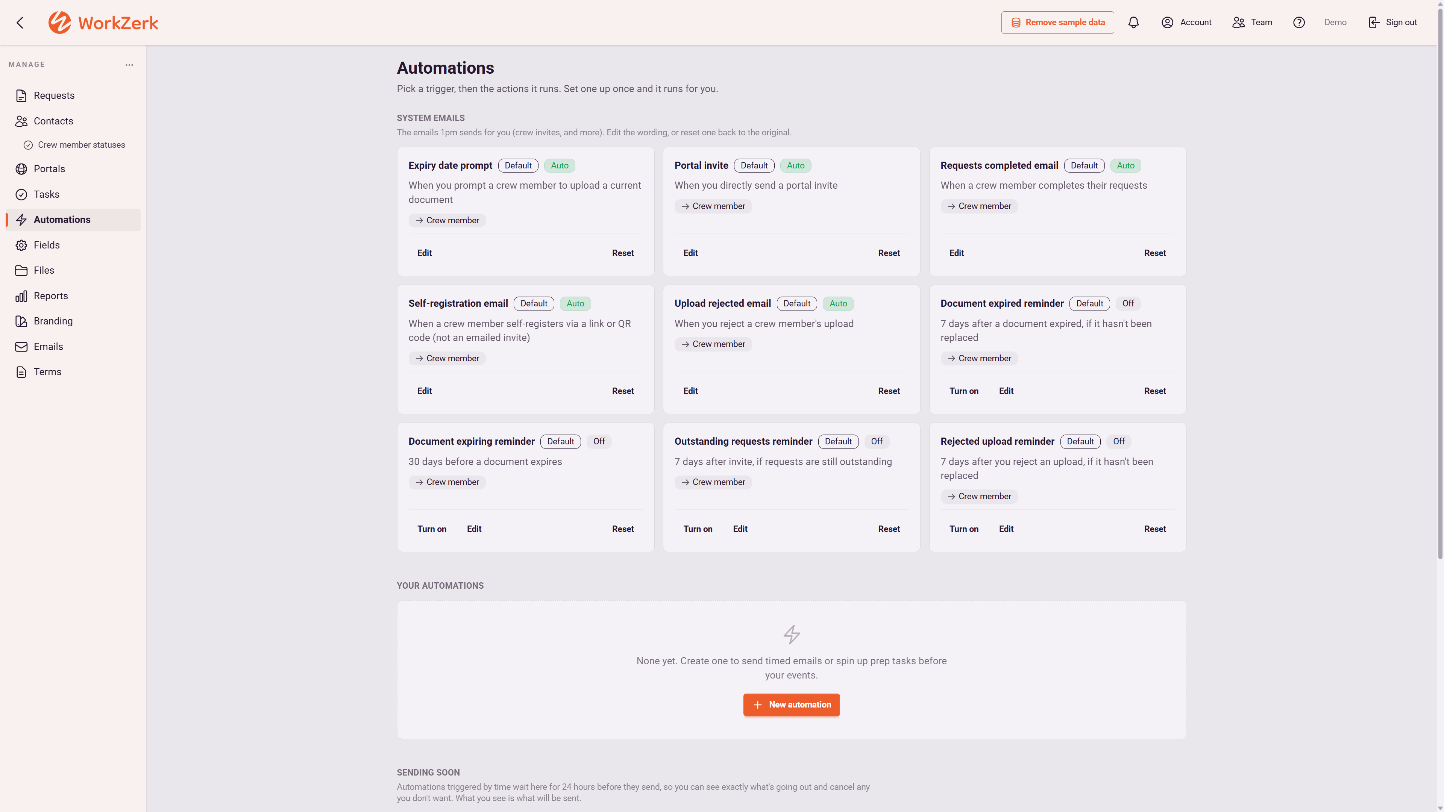The height and width of the screenshot is (812, 1444).
Task: Turn on Document expired reminder
Action: click(x=963, y=391)
